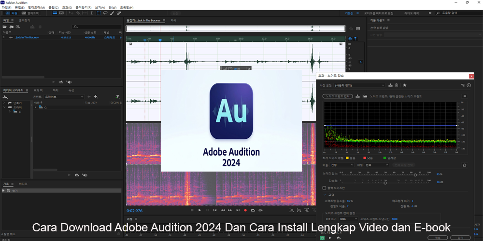
Task: Click the red Record button
Action: pos(245,210)
